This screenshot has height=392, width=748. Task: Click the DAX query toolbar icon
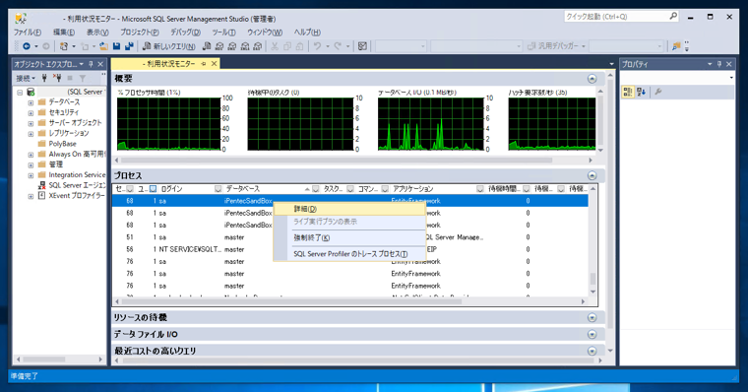[x=258, y=46]
